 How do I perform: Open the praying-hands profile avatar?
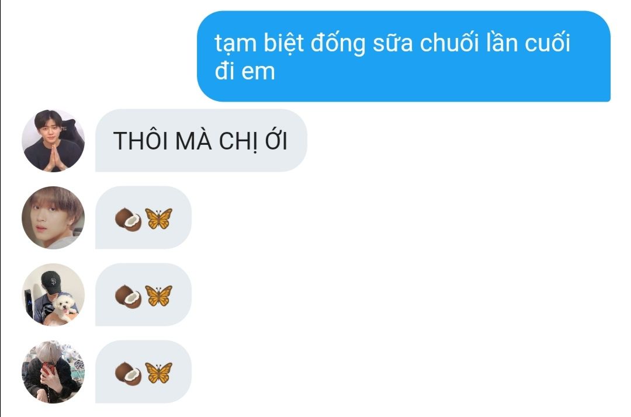[x=53, y=141]
